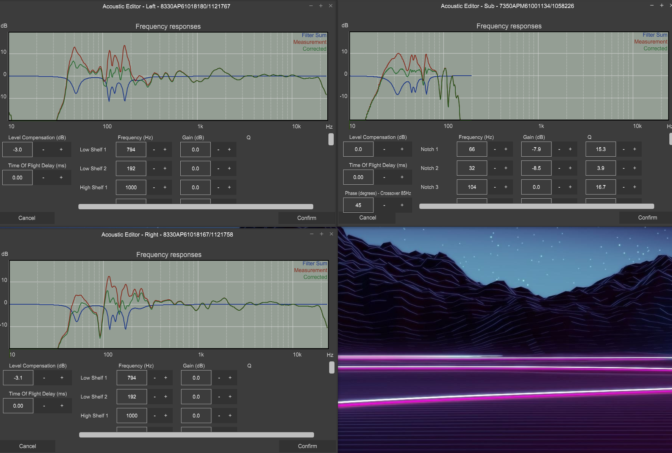Confirm settings in Sub Acoustic Editor

[x=648, y=218]
